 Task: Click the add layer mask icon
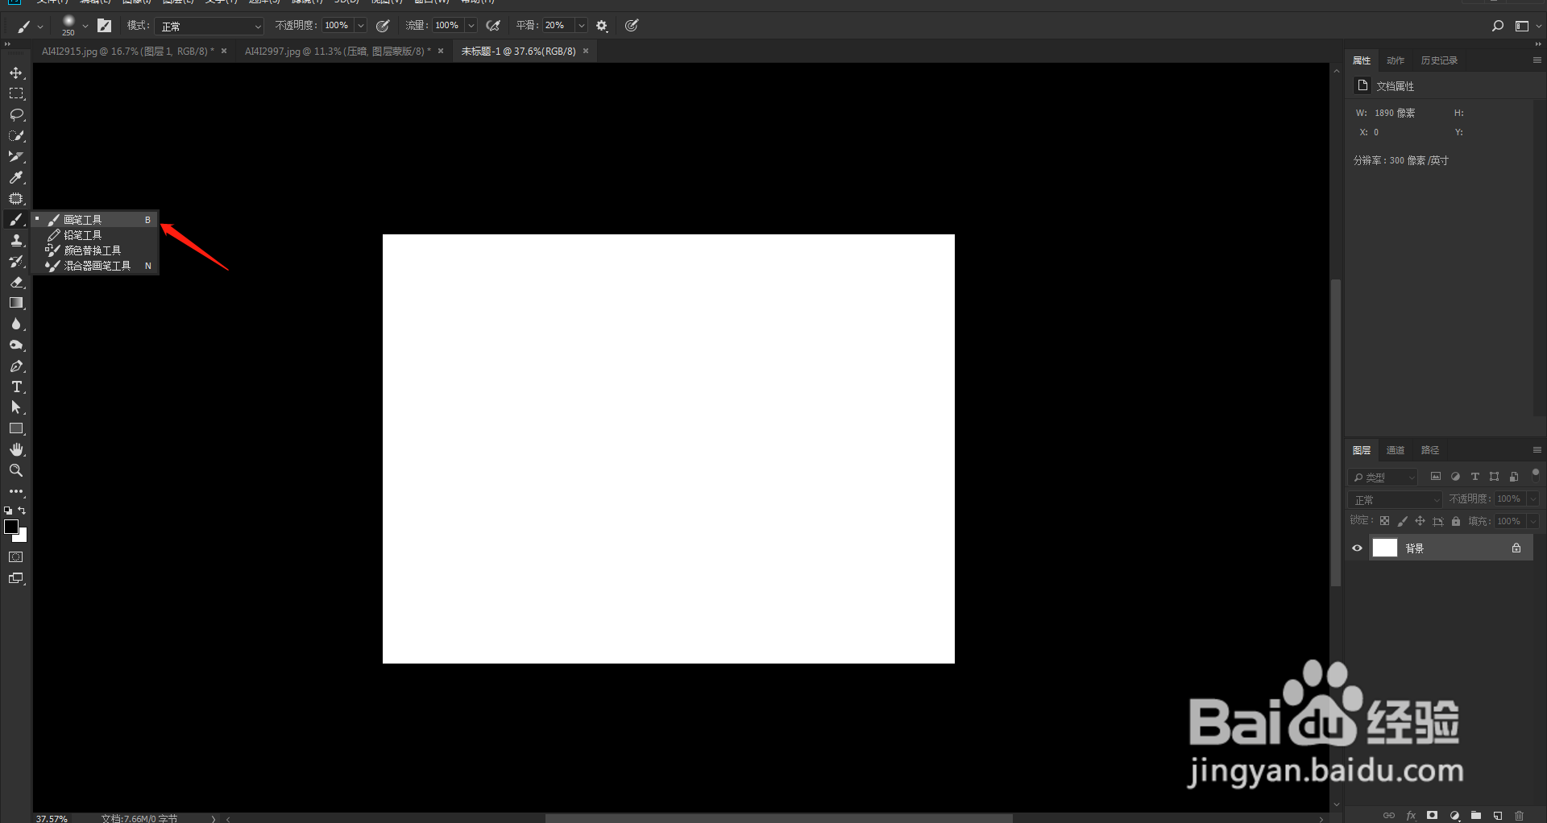1432,815
